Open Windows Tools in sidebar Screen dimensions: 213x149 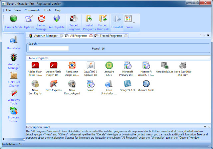pyautogui.click(x=14, y=97)
